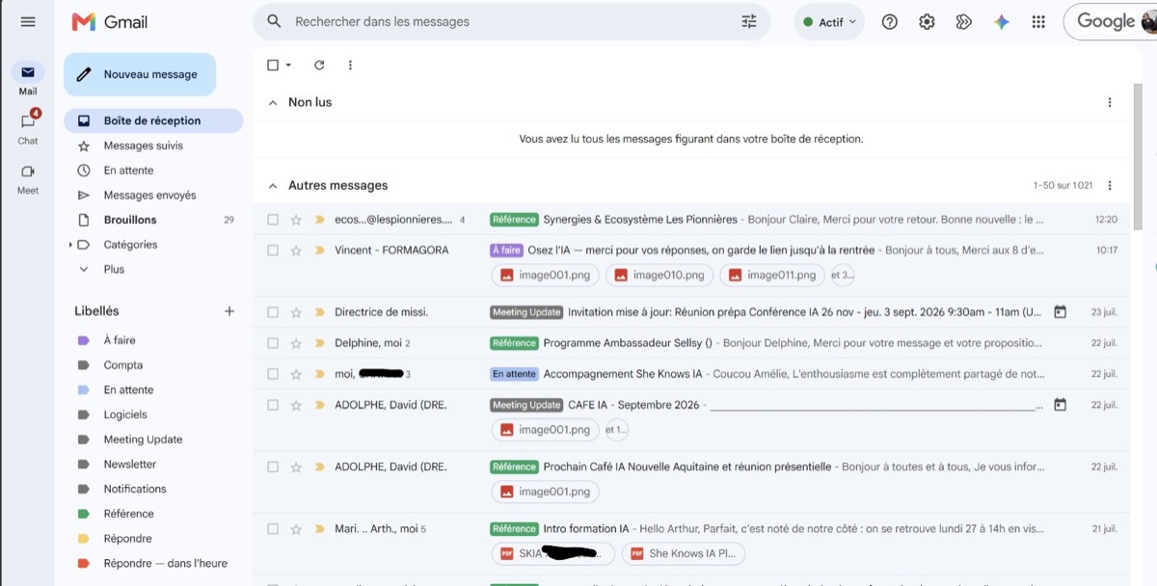1157x586 pixels.
Task: Open the Programme Ambassadeur Sellsy email
Action: pyautogui.click(x=690, y=343)
